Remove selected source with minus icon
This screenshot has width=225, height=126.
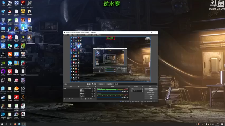84,99
